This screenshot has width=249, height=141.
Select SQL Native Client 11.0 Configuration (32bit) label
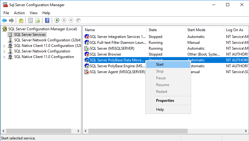point(47,46)
